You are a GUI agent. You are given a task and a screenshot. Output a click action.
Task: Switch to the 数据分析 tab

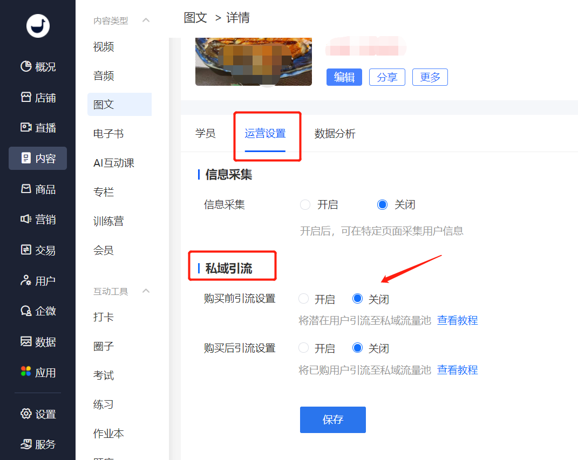(335, 134)
